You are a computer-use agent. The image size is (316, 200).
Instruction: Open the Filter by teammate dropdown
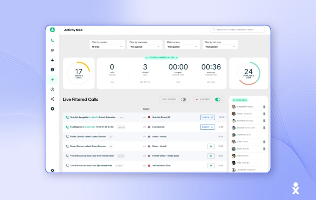145,45
